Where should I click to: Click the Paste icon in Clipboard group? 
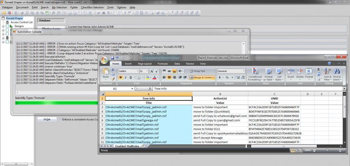[105, 72]
